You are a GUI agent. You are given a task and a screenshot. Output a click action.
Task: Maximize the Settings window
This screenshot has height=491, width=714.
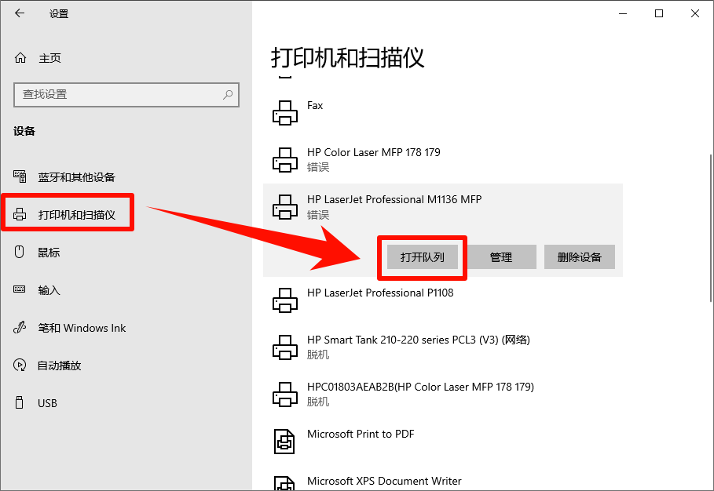(659, 13)
